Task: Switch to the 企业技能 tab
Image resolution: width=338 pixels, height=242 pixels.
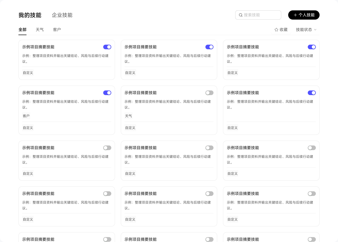Action: click(62, 15)
